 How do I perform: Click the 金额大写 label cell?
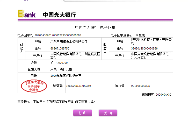click(34, 69)
